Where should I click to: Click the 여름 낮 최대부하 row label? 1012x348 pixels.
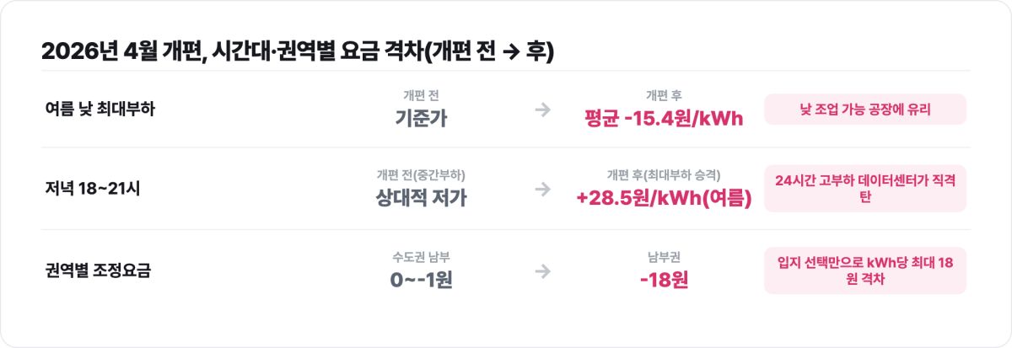point(100,109)
